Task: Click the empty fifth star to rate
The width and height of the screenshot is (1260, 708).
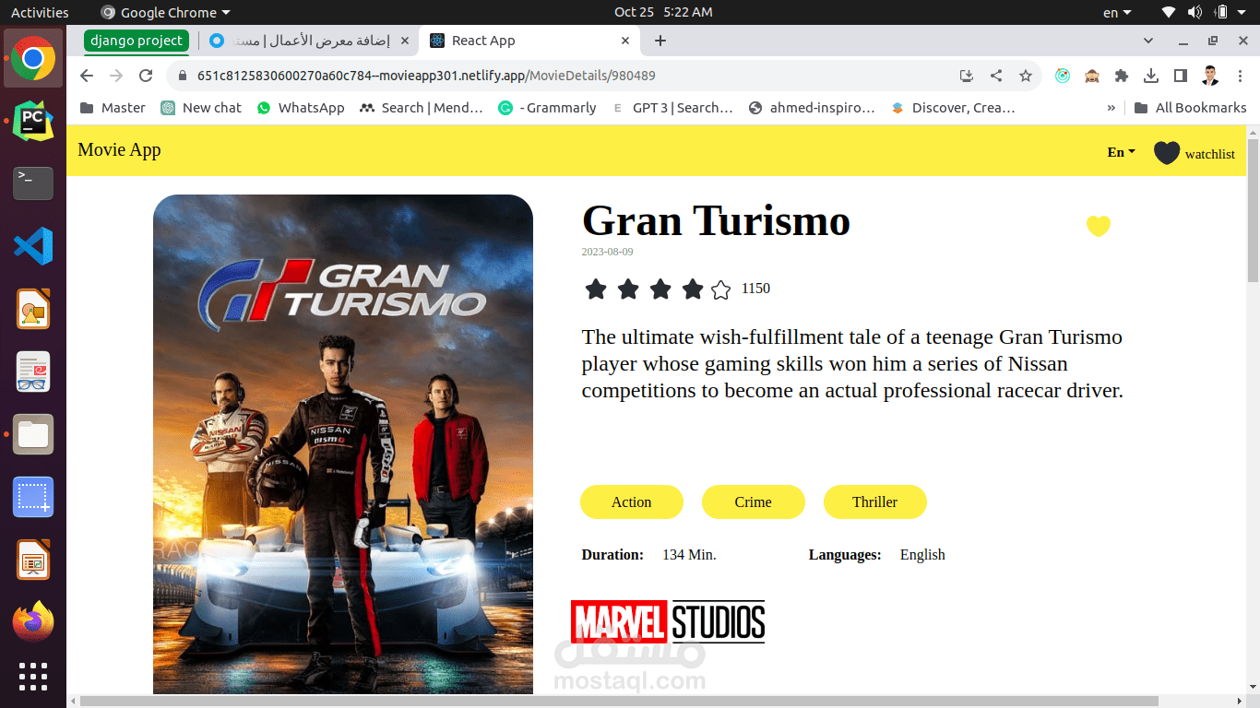Action: [720, 289]
